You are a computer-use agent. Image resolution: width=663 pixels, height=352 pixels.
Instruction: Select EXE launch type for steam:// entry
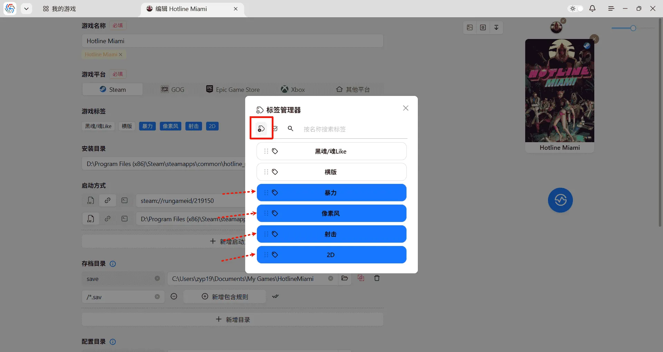point(90,201)
